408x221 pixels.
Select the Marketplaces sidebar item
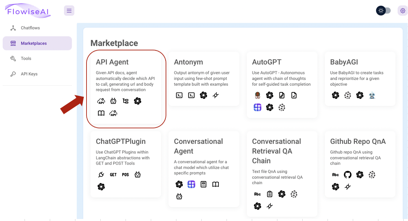pos(37,43)
